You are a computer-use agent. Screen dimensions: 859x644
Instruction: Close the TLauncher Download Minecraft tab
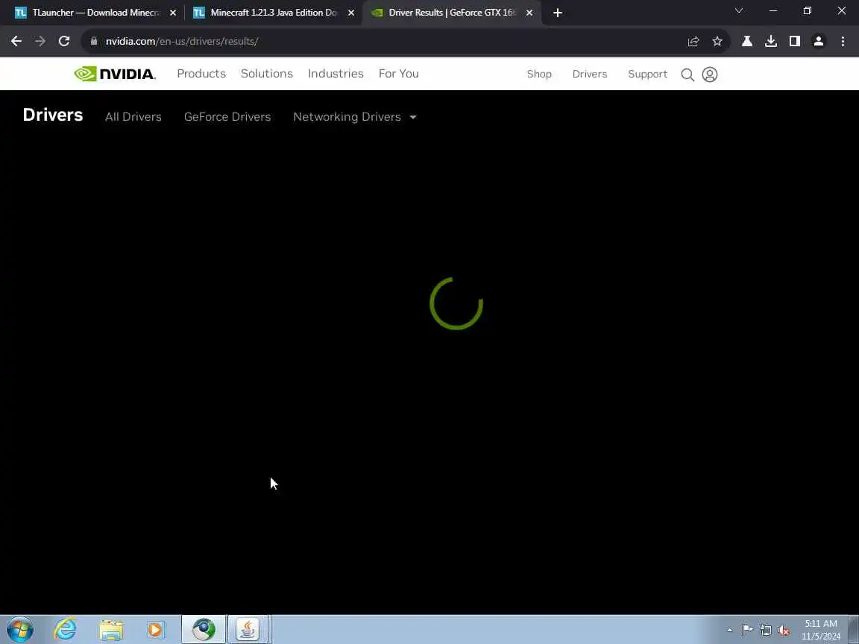(x=173, y=13)
